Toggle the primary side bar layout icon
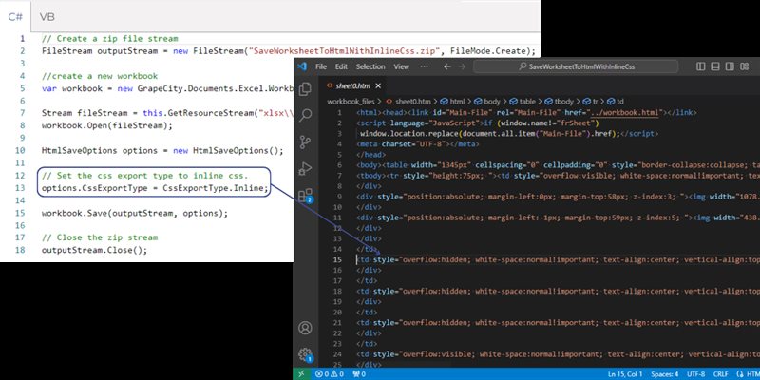The width and height of the screenshot is (760, 380). (701, 66)
